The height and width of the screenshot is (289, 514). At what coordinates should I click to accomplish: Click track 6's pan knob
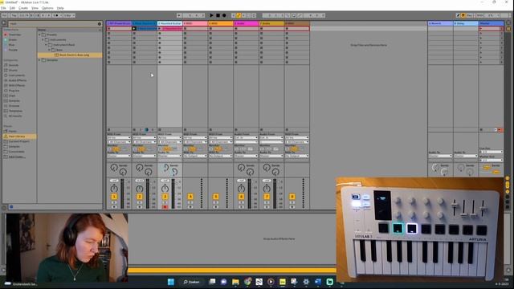click(x=241, y=189)
